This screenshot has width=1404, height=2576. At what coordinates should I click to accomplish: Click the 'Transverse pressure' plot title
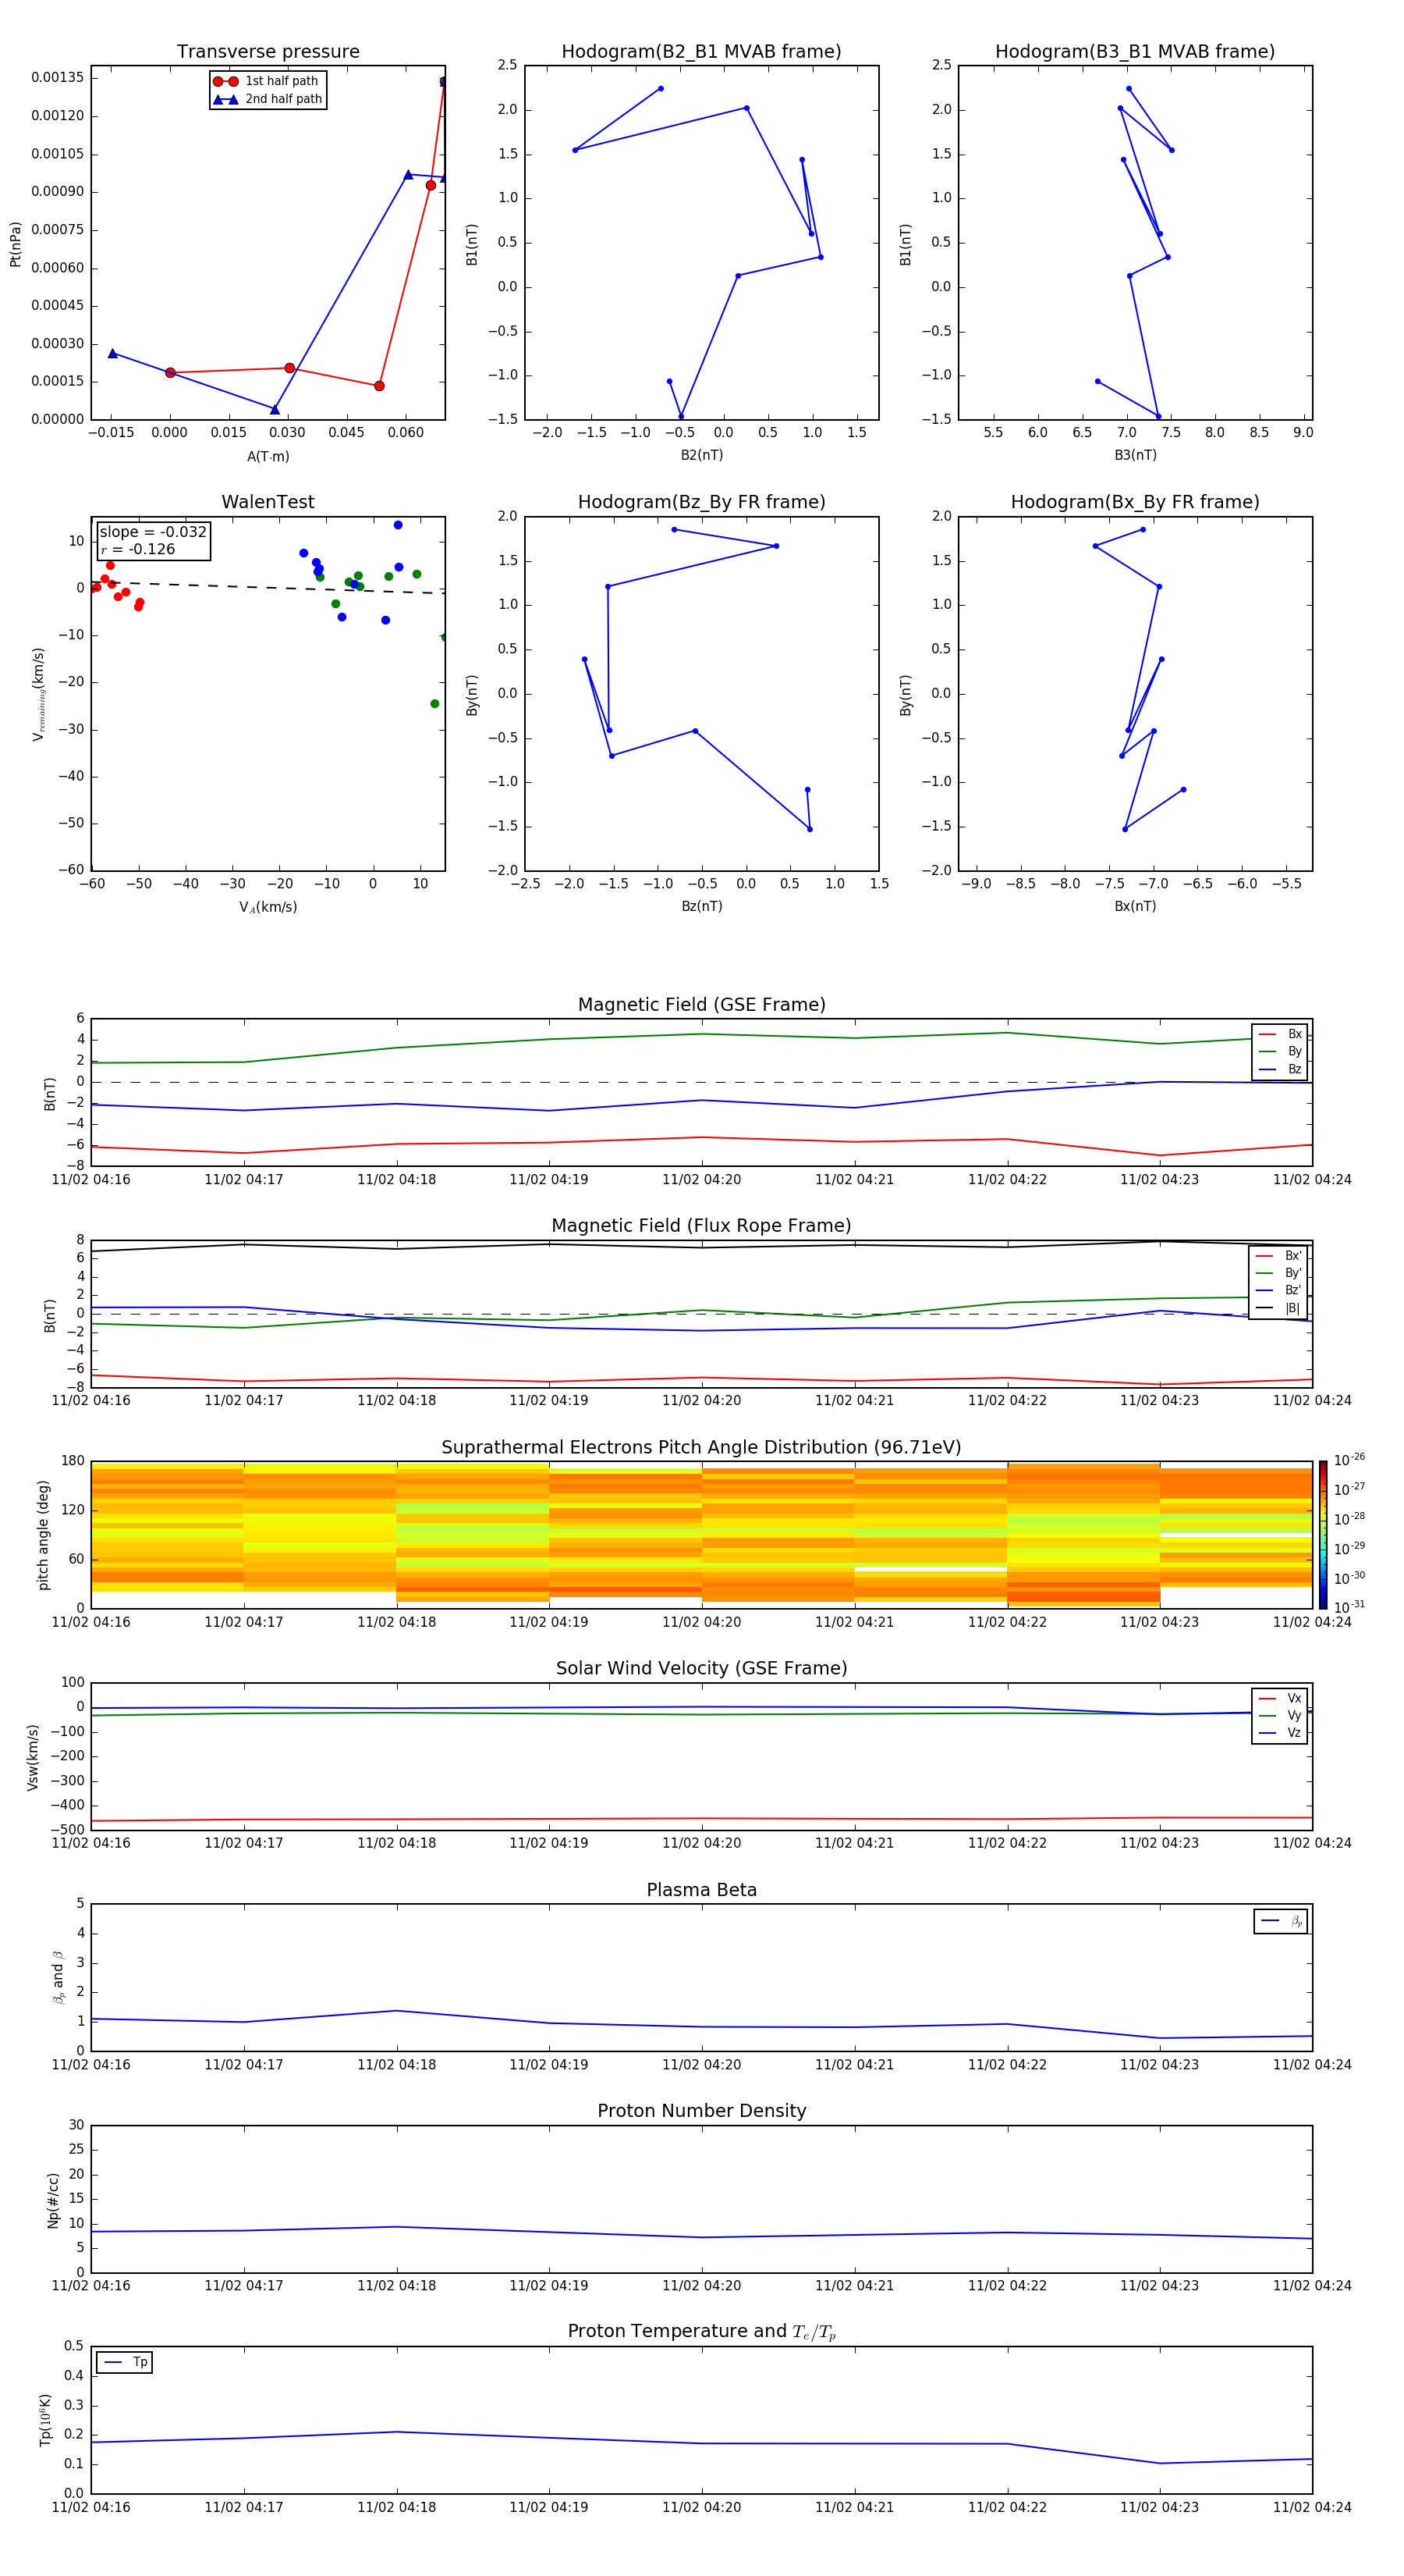(268, 52)
